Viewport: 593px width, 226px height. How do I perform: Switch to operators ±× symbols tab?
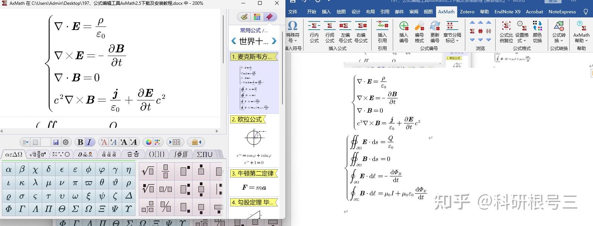tap(61, 154)
